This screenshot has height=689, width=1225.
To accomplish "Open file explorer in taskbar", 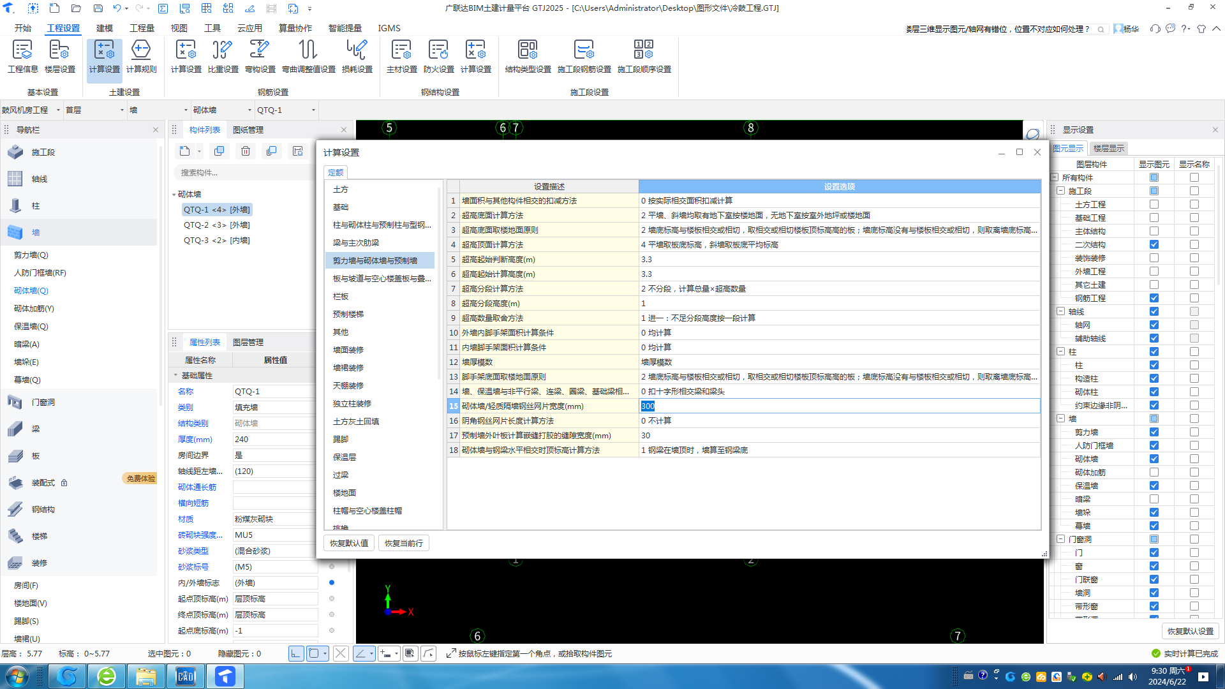I will tap(146, 676).
